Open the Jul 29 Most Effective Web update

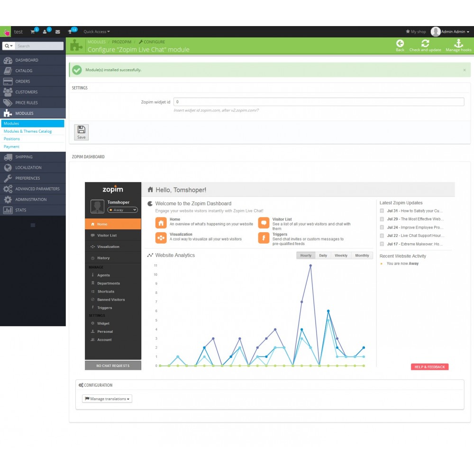point(415,219)
